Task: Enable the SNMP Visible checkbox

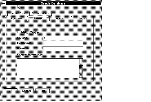Action: [x=19, y=32]
